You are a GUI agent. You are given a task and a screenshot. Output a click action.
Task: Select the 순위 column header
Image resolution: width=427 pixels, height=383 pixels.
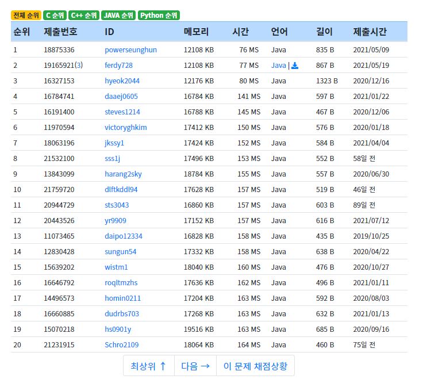(21, 32)
